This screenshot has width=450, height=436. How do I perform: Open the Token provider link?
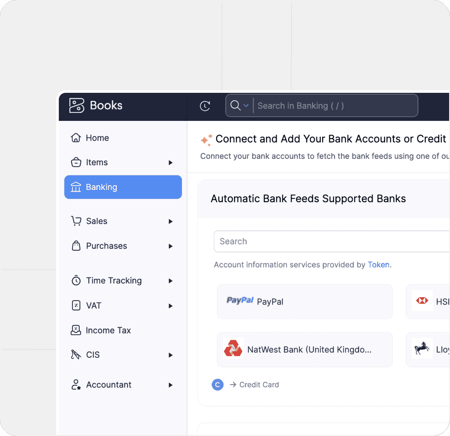coord(378,264)
